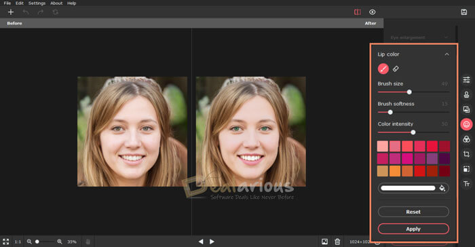
Task: Click the refresh/restore original icon
Action: coord(55,12)
